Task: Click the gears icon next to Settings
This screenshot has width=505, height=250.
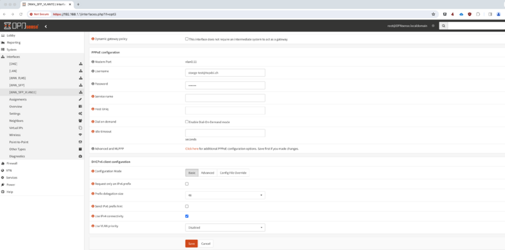Action: [x=81, y=114]
